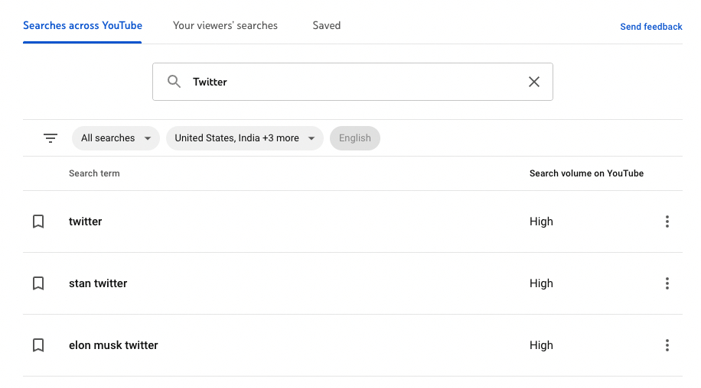Select the English language chip
The image size is (701, 388).
(354, 138)
